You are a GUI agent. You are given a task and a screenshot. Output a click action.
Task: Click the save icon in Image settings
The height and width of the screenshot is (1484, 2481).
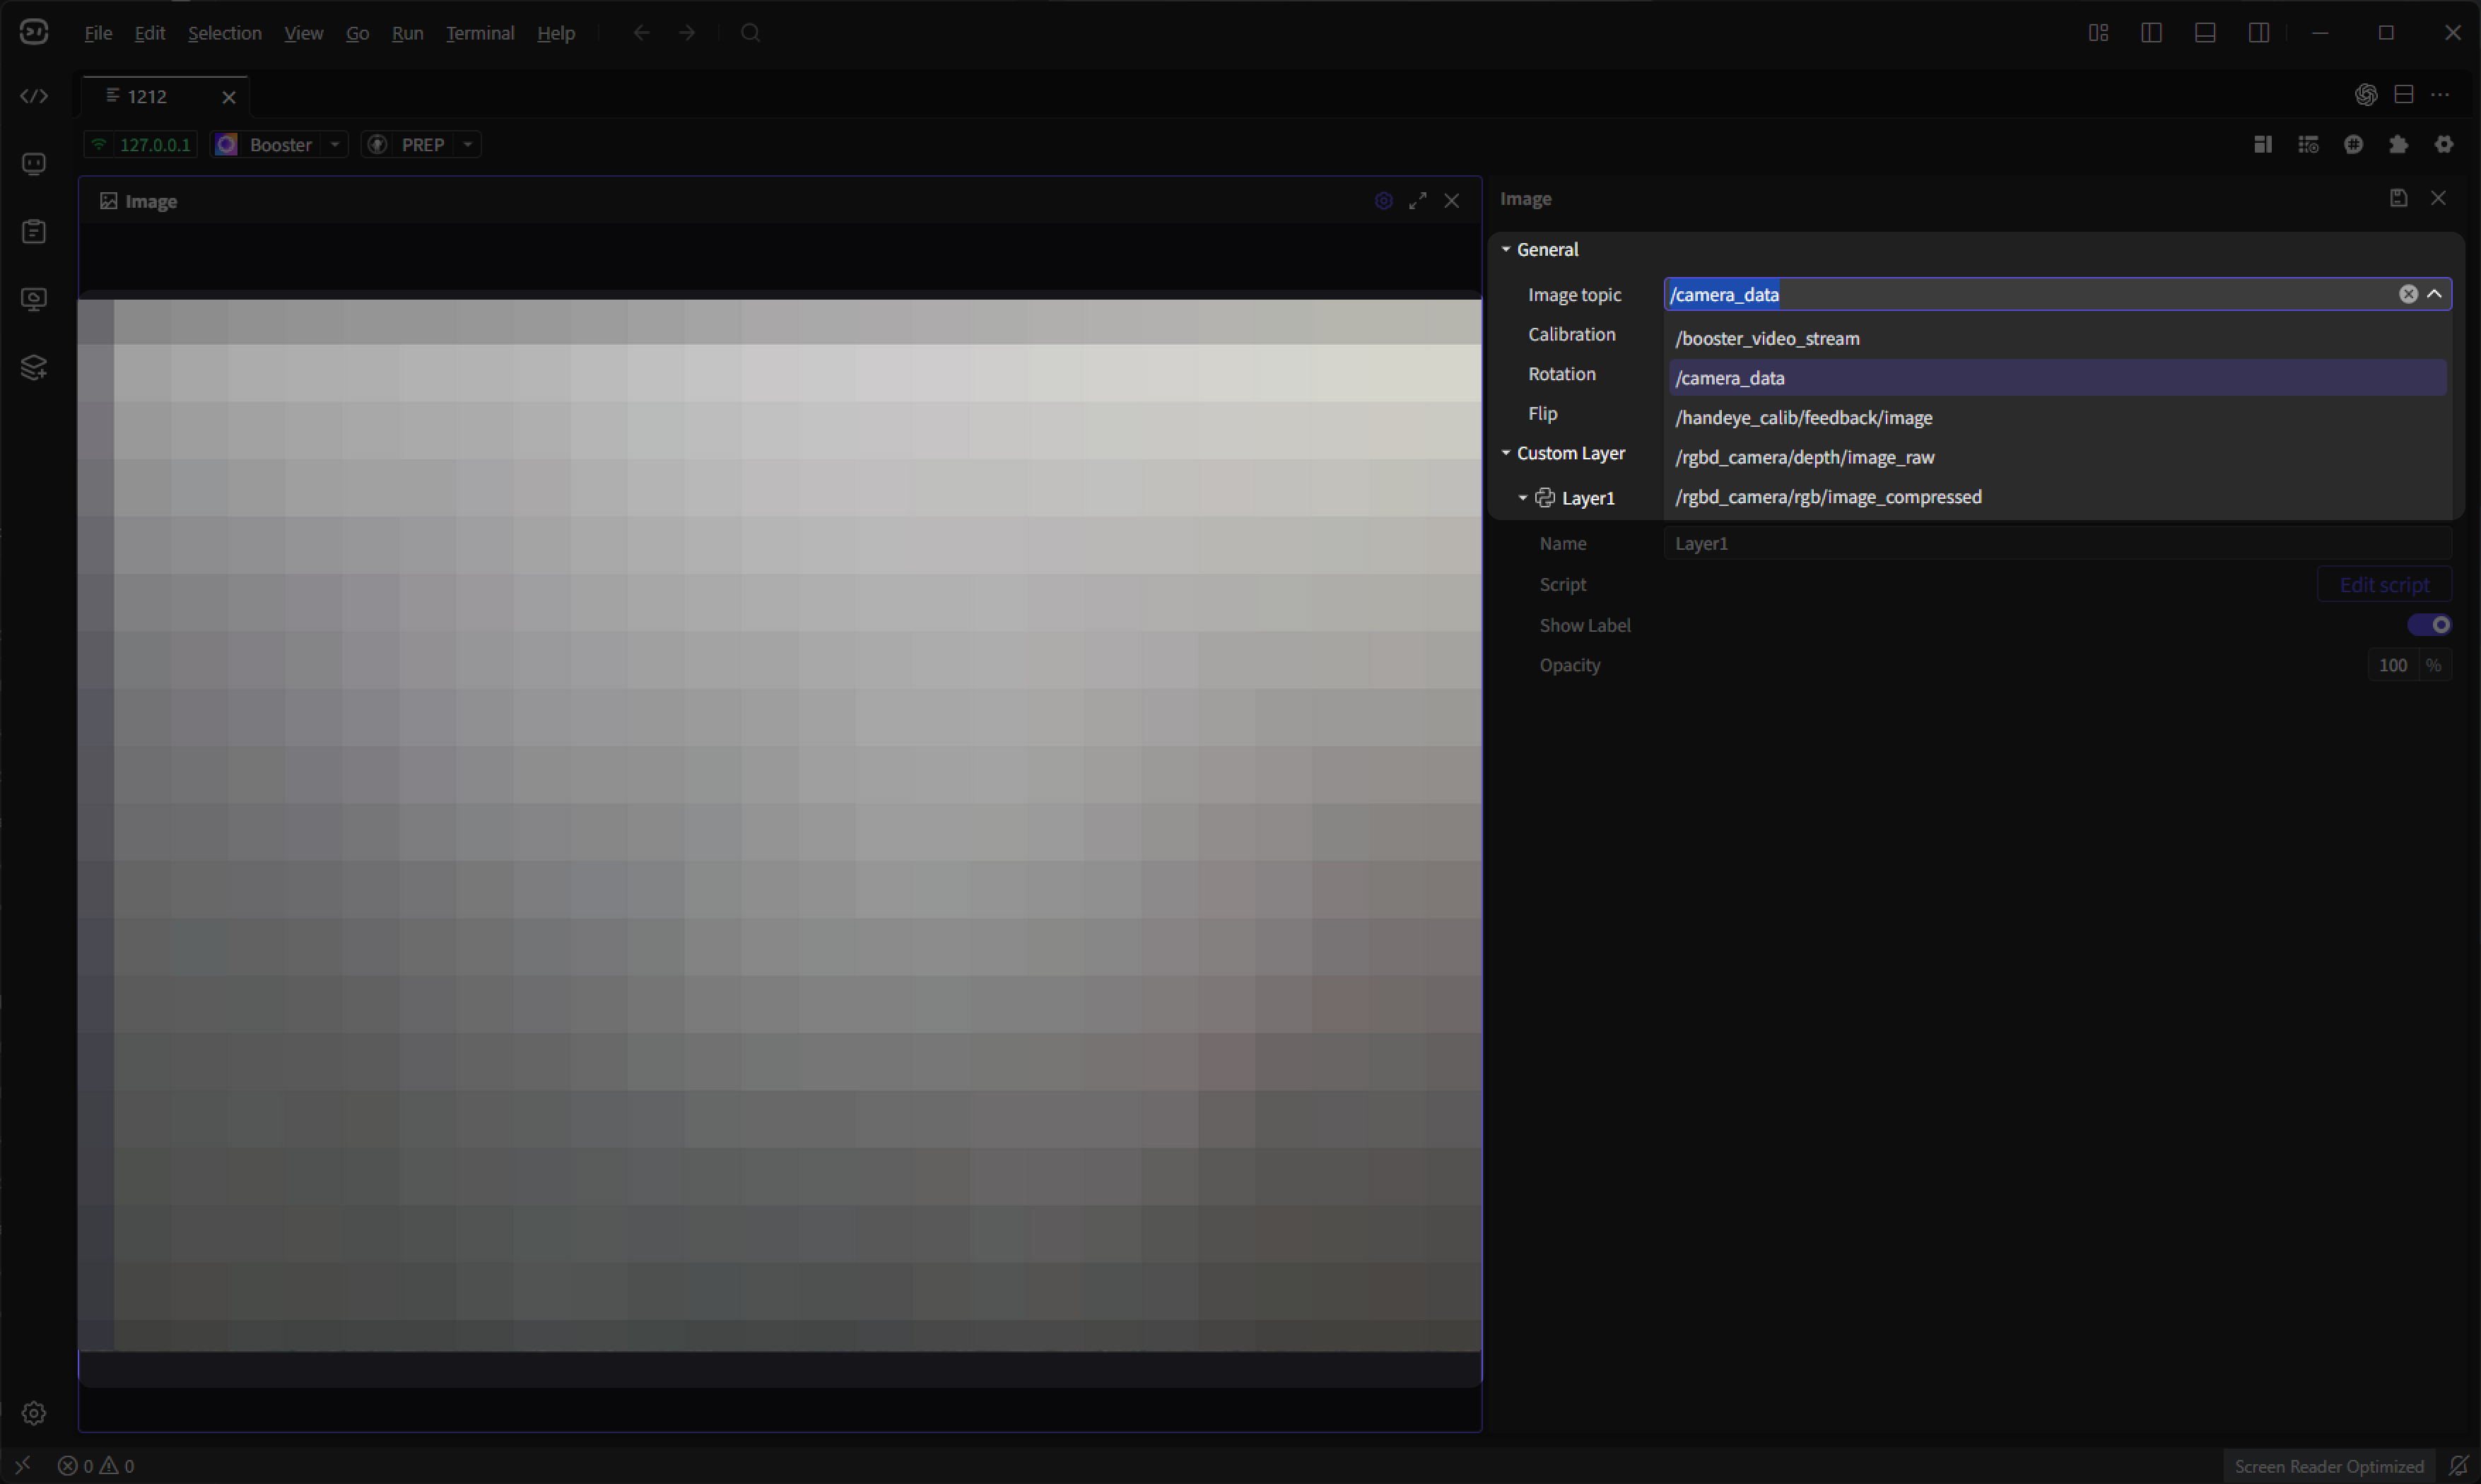point(2398,198)
